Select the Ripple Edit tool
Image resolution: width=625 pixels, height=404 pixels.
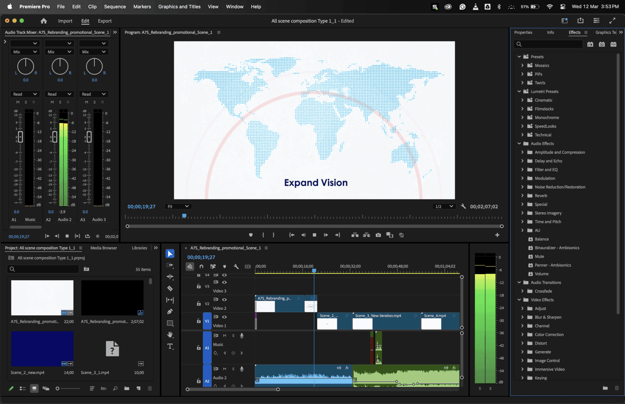pos(170,277)
